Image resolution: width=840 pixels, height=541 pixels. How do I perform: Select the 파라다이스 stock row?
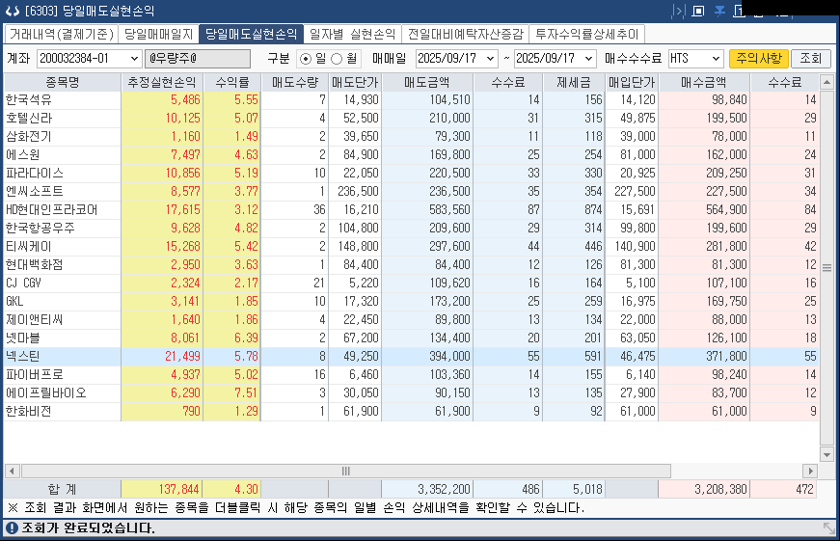coord(411,173)
